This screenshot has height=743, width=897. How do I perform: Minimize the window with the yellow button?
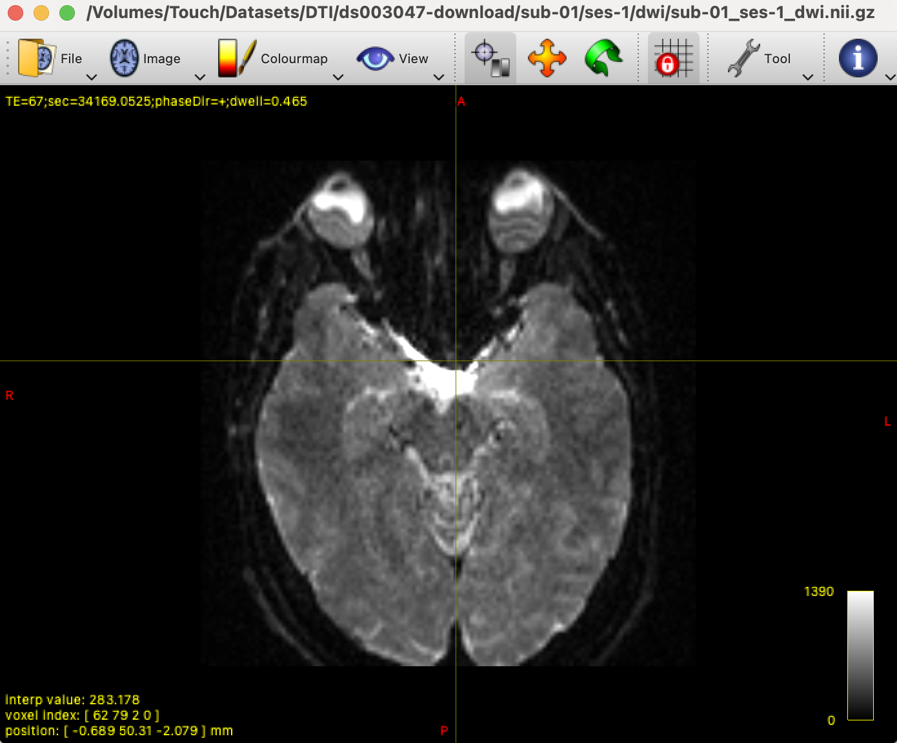(x=41, y=13)
